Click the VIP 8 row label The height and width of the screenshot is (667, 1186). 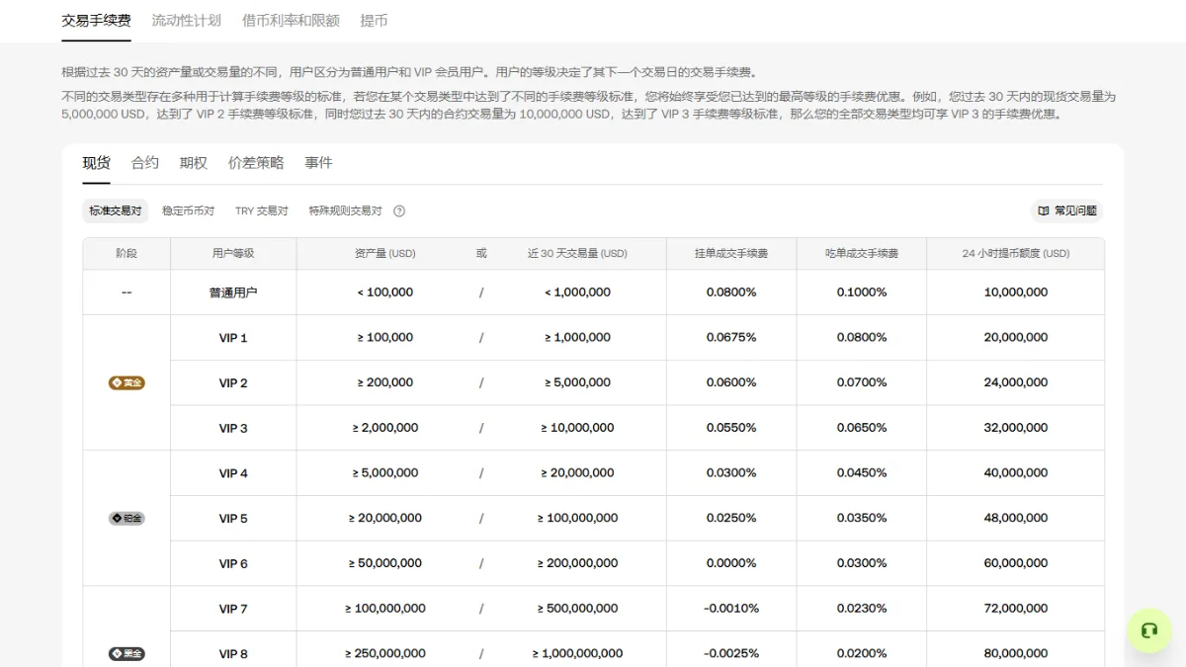point(233,654)
